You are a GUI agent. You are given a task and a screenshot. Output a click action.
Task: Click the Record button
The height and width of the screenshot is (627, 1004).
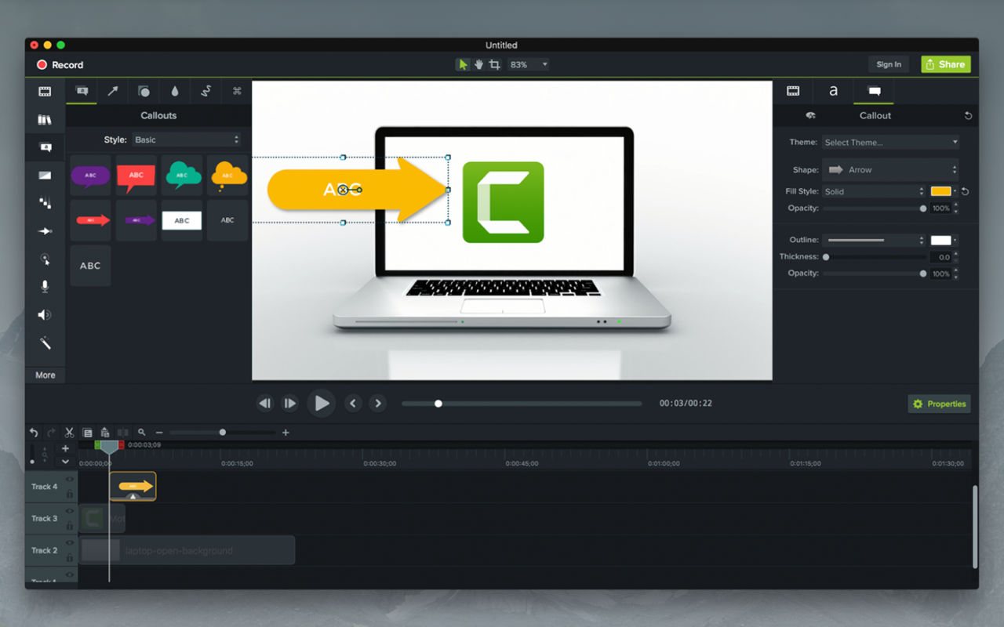tap(60, 65)
